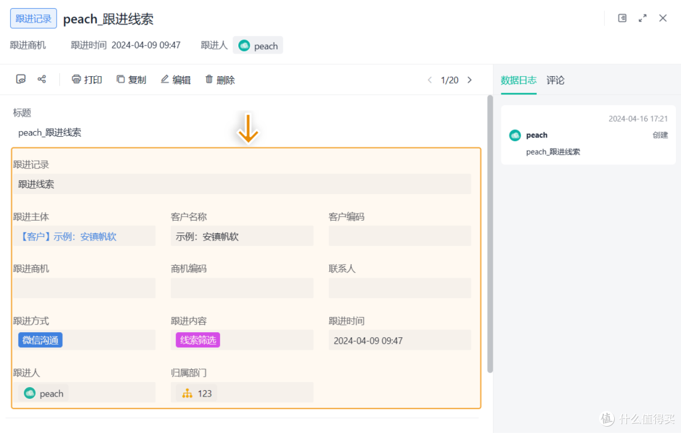Click the log timestamp 2024-04-16 17:21
681x433 pixels.
coord(638,118)
